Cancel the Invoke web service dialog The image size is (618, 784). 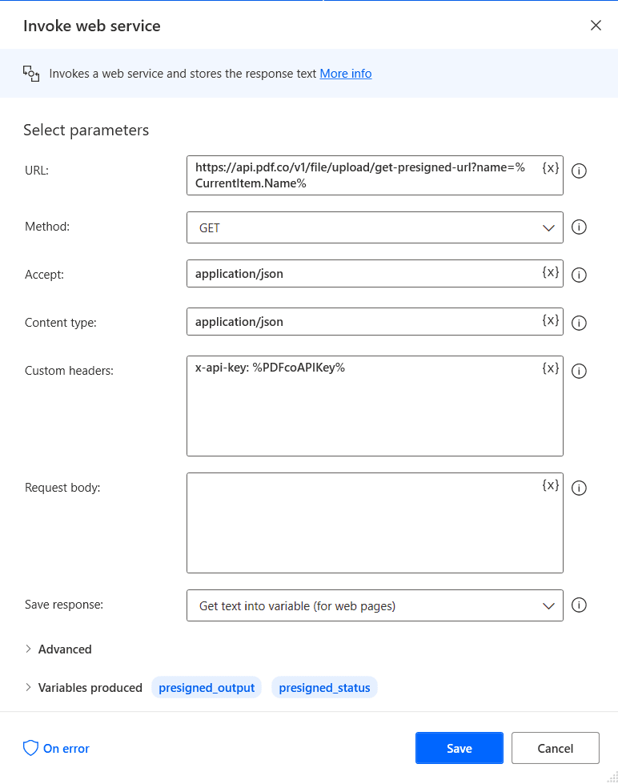555,748
